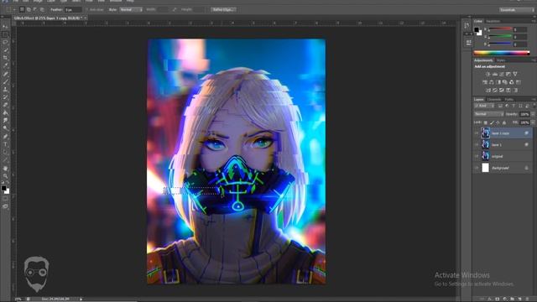Enable the Anti-alias checkbox
Image resolution: width=537 pixels, height=302 pixels.
click(87, 9)
